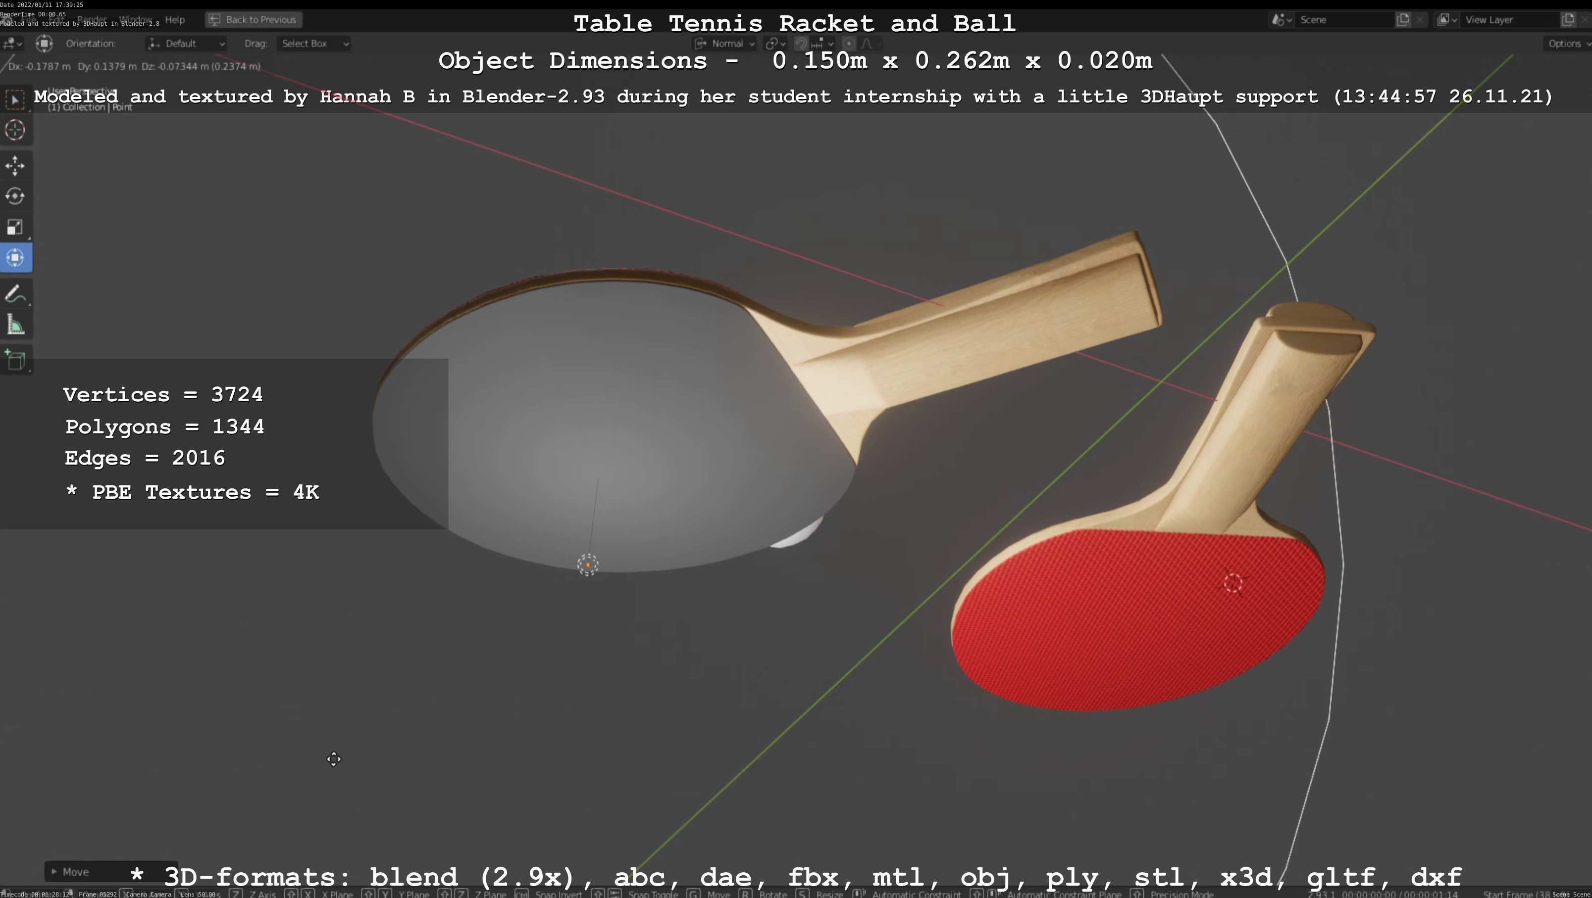This screenshot has height=898, width=1592.
Task: Select the Annotate pencil tool
Action: pyautogui.click(x=15, y=294)
